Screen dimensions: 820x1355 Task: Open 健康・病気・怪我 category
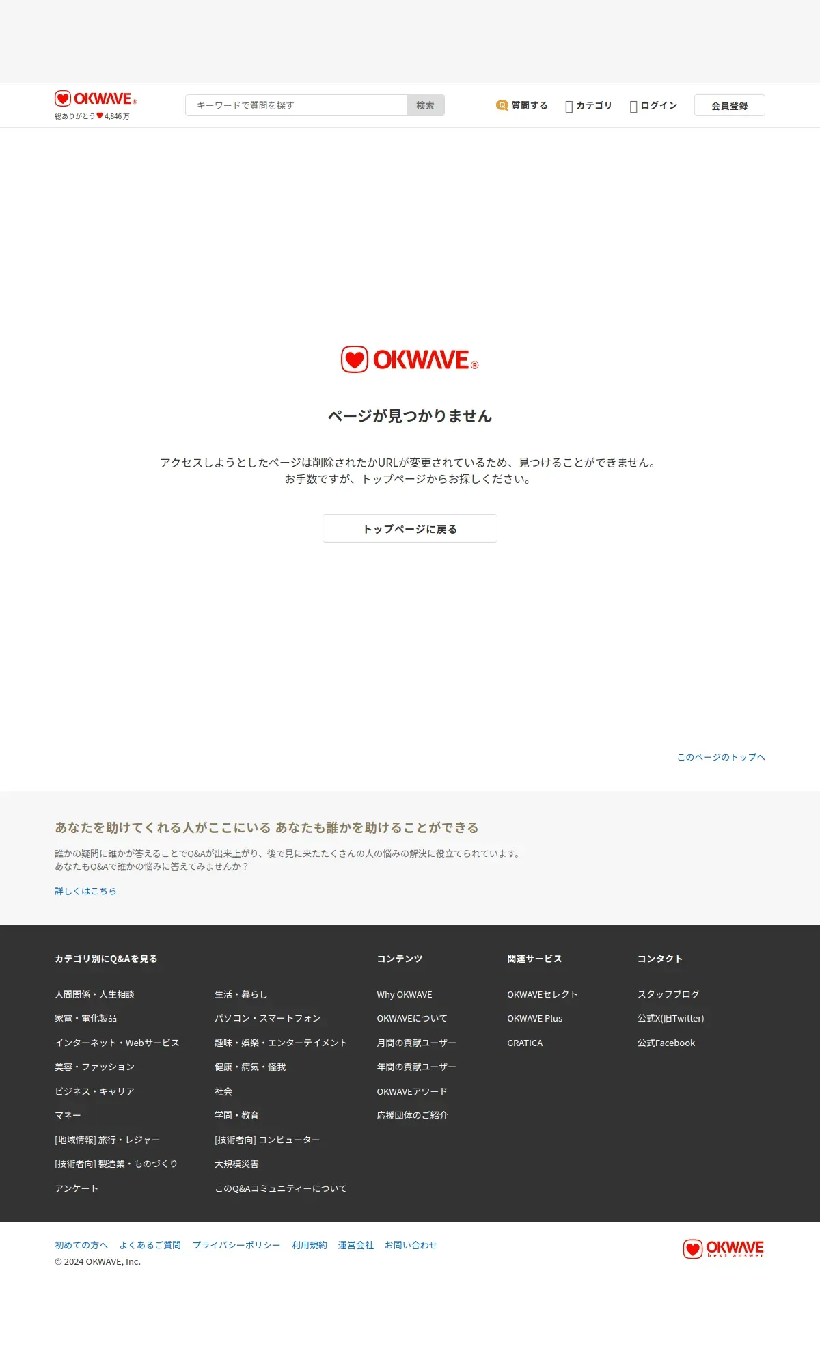click(x=250, y=1067)
